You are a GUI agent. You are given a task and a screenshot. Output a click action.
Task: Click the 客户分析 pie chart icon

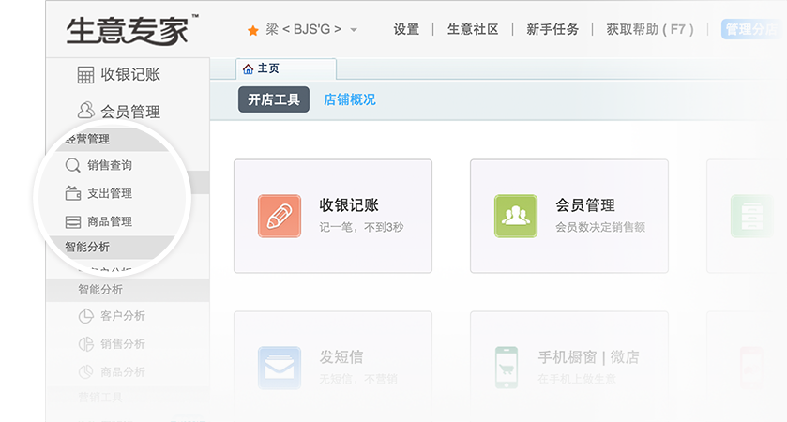click(x=84, y=316)
